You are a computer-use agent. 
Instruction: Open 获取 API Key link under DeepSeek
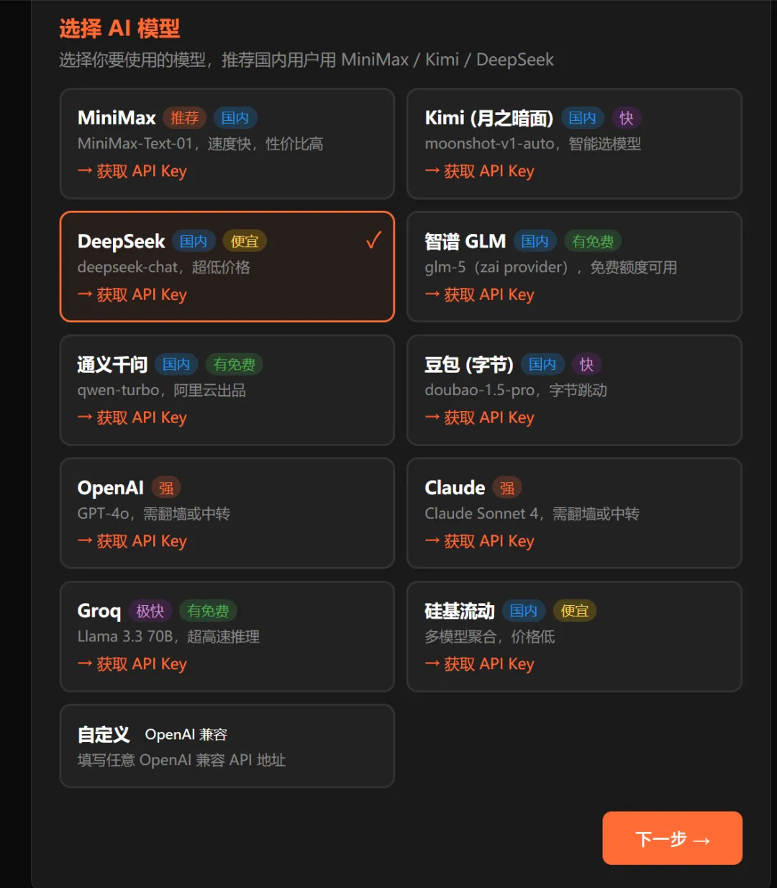132,295
